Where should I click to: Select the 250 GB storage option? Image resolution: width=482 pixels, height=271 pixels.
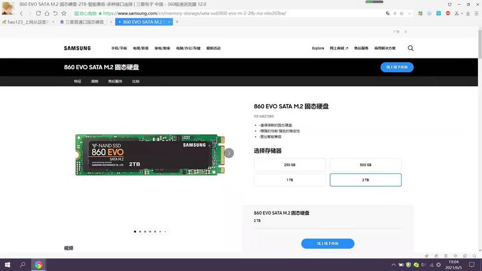click(x=290, y=165)
